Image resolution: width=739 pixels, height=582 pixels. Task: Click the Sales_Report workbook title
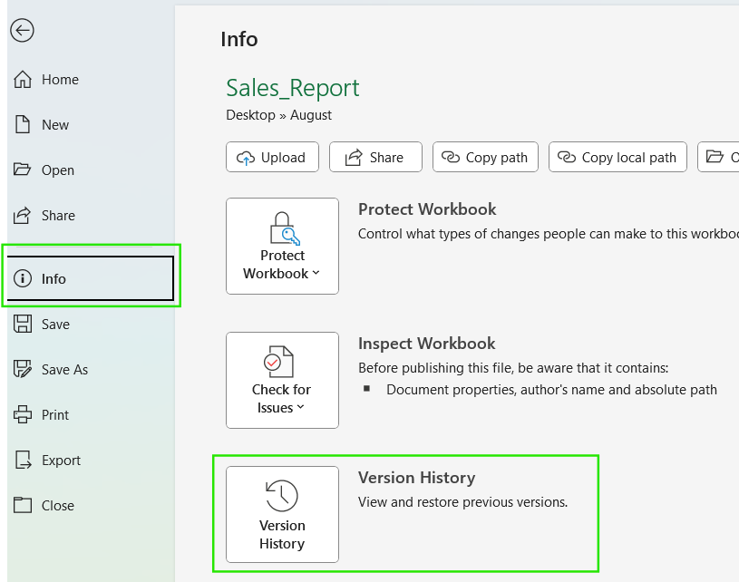292,88
